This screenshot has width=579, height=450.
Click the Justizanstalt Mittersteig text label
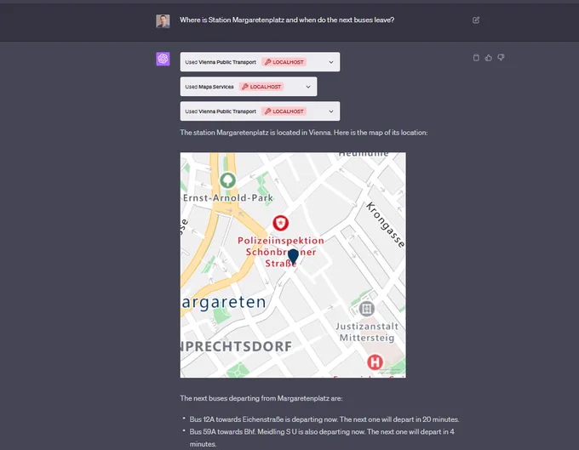[367, 332]
